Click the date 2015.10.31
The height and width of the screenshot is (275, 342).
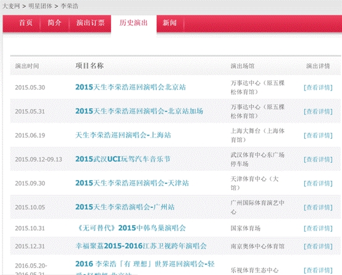pos(30,228)
